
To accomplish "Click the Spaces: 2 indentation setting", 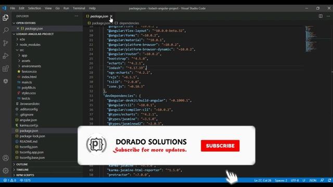I will pos(281,180).
